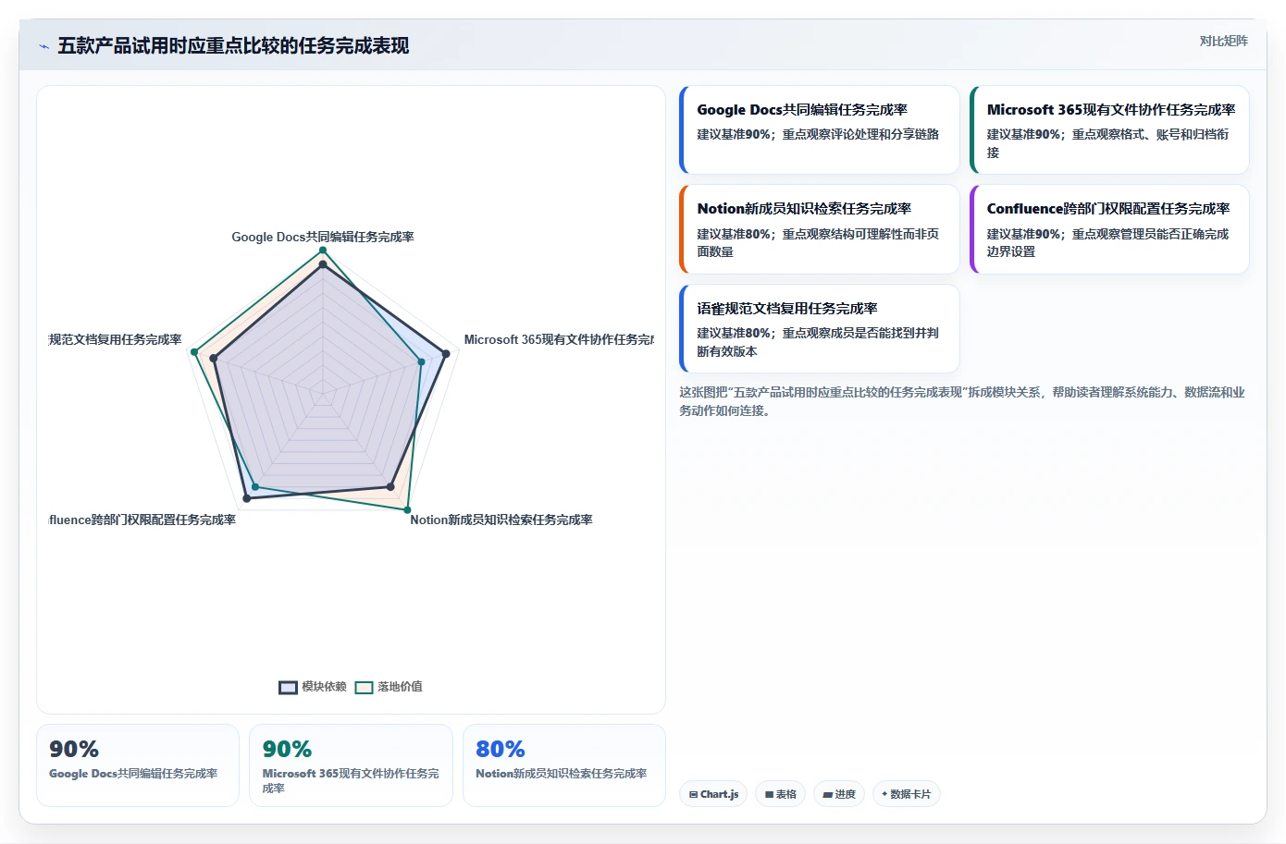Viewport: 1286px width, 844px height.
Task: Open the Microsoft 365现有文件协作任务完成率 card
Action: (1109, 130)
